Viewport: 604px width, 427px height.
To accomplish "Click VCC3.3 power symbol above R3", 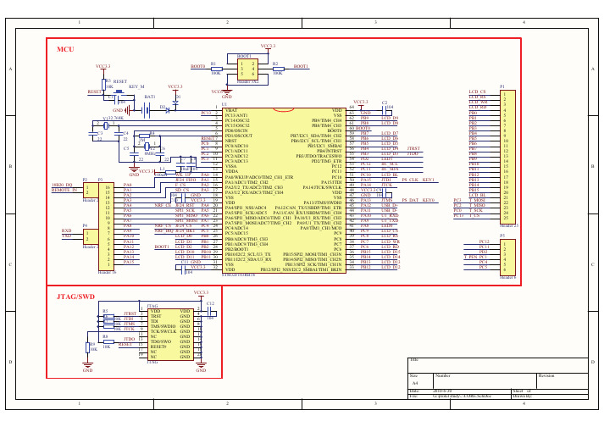I will (103, 68).
